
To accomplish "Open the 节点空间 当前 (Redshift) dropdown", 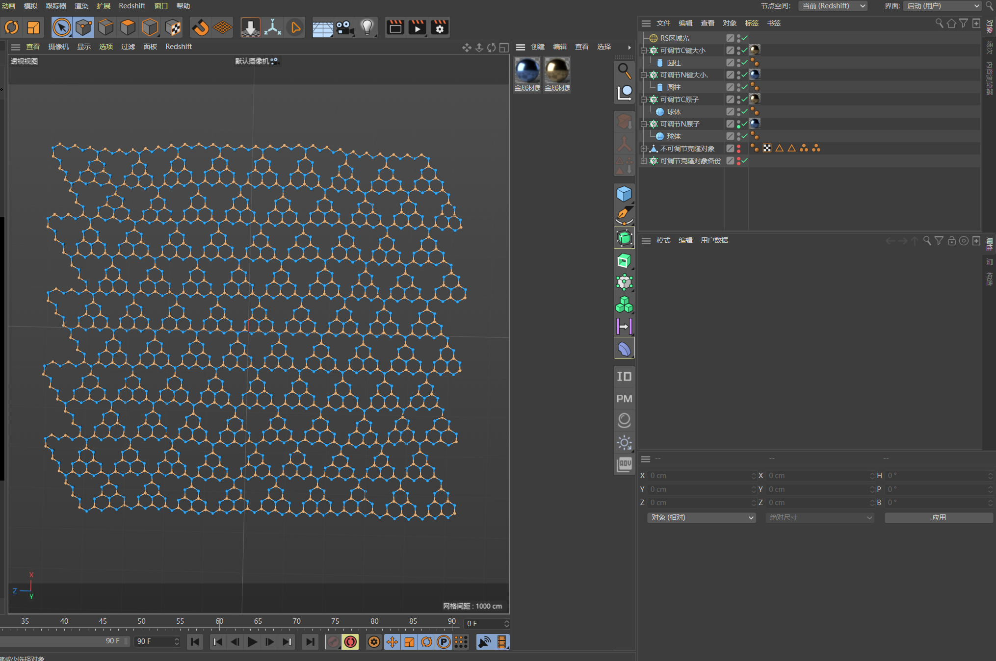I will (x=833, y=6).
